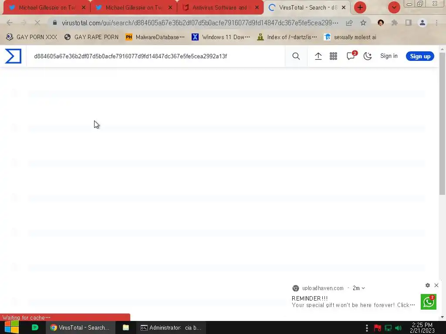
Task: Open the taskbar clock showing 2:25 PM
Action: tap(422, 328)
